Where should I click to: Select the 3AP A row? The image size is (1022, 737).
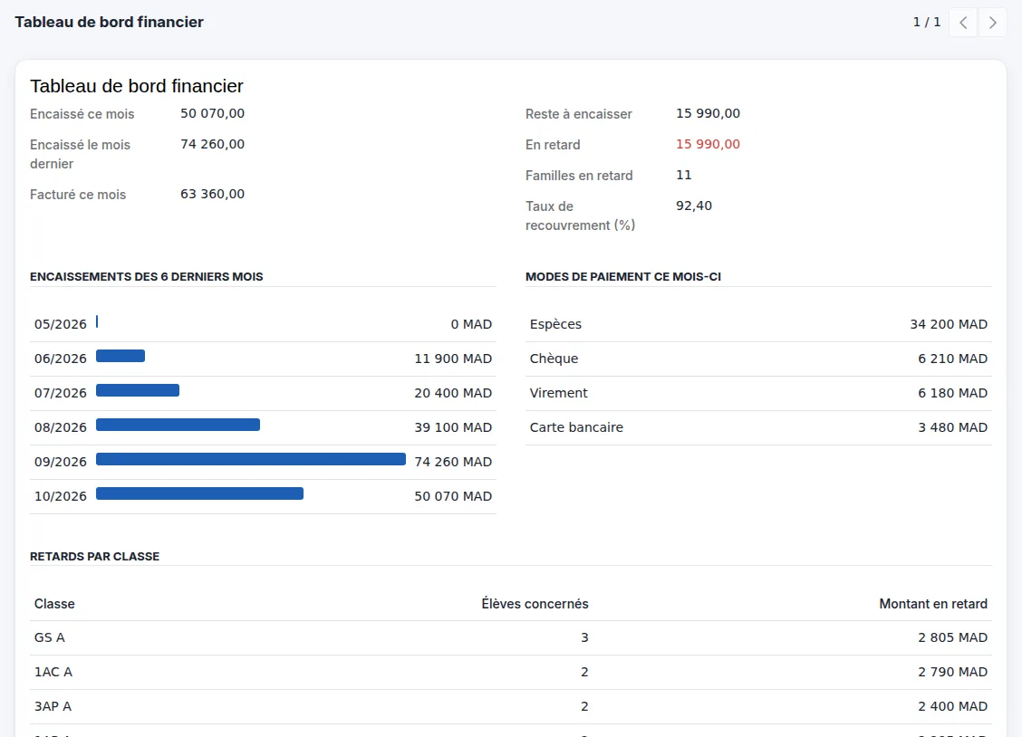coord(511,707)
